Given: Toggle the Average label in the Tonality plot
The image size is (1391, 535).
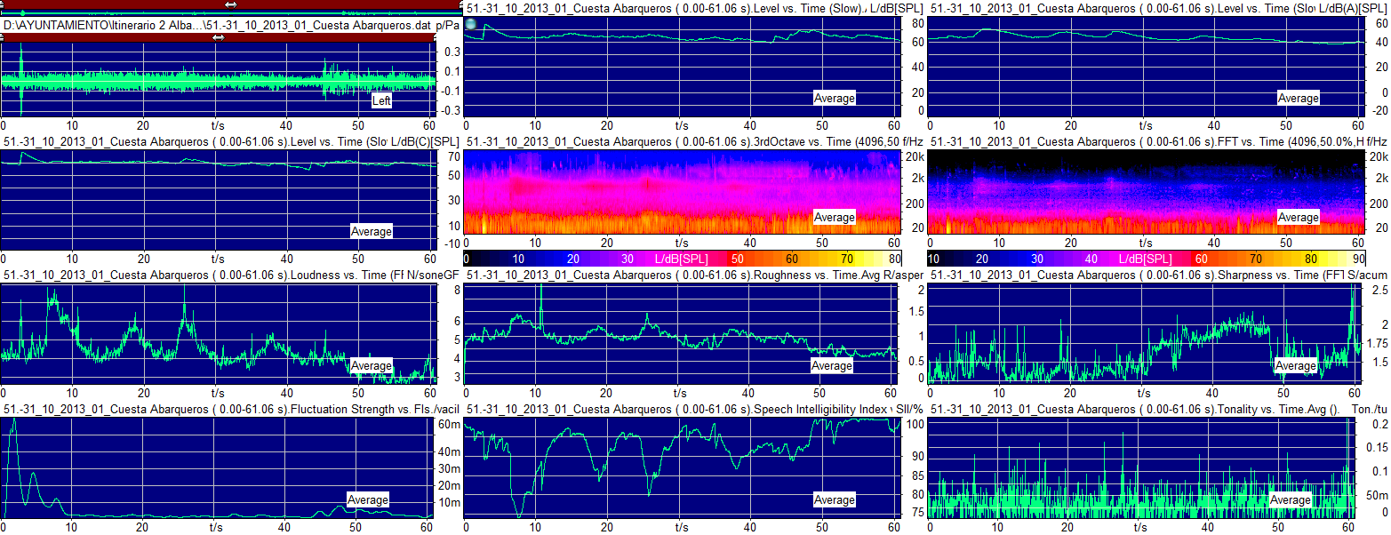Looking at the screenshot, I should point(1291,499).
